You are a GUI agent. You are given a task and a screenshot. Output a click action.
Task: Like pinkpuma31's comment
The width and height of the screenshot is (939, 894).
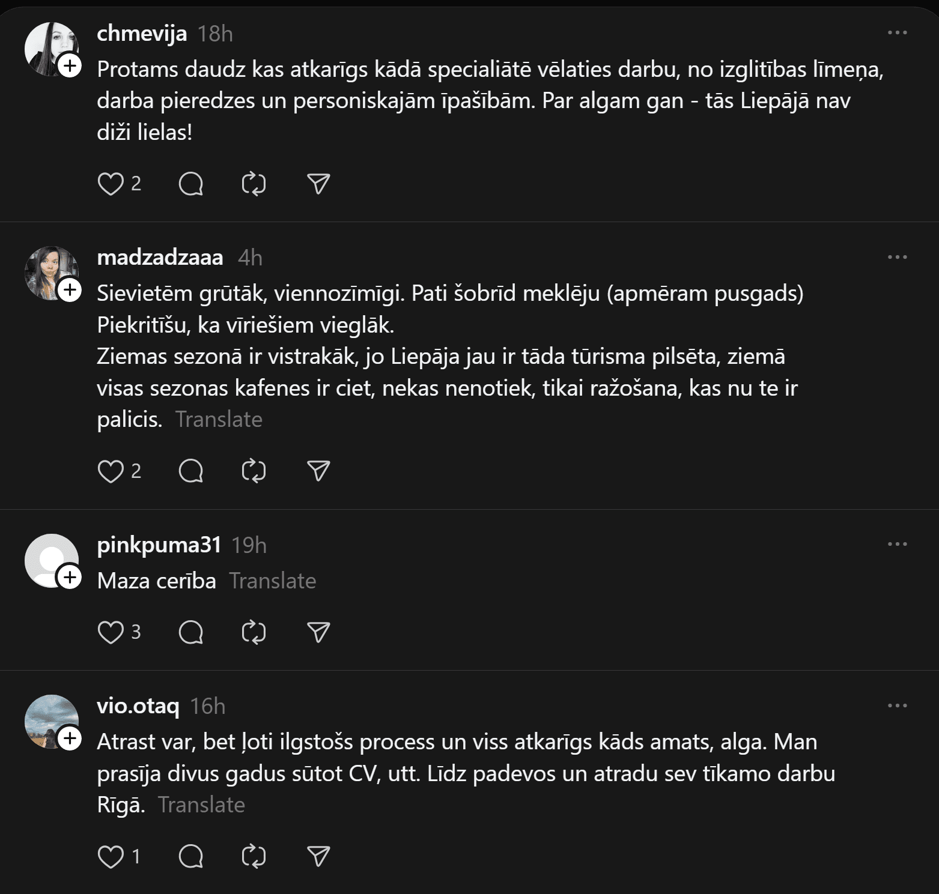pyautogui.click(x=111, y=632)
